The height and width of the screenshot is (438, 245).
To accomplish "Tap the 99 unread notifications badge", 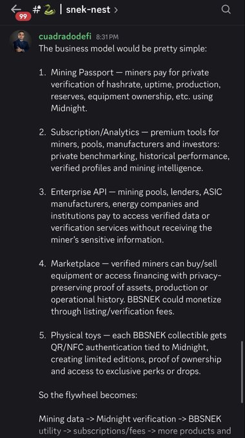I will coord(23,17).
